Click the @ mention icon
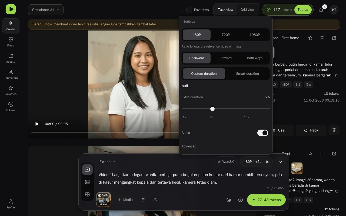This screenshot has width=346, height=216. click(229, 200)
